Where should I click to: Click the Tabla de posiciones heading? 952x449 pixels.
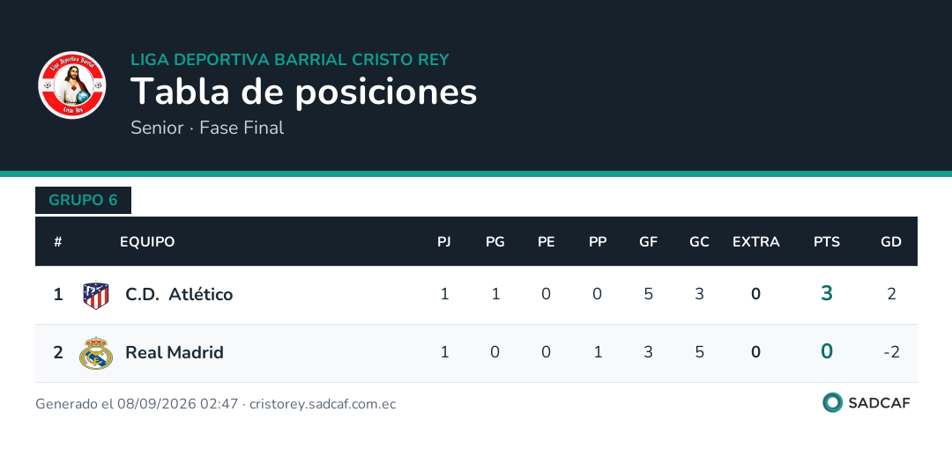[x=303, y=92]
